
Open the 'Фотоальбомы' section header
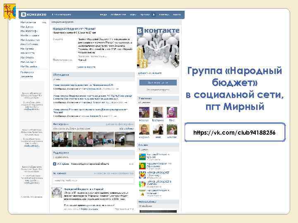[158, 202]
